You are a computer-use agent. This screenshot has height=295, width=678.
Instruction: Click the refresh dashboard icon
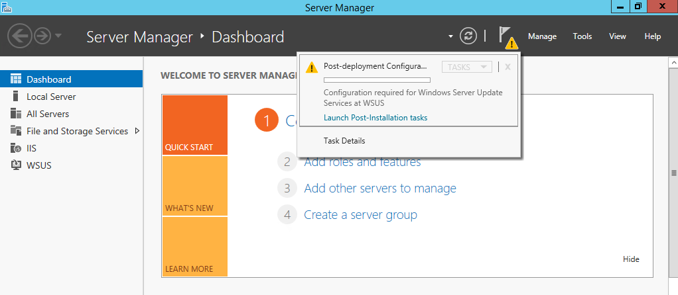tap(468, 36)
